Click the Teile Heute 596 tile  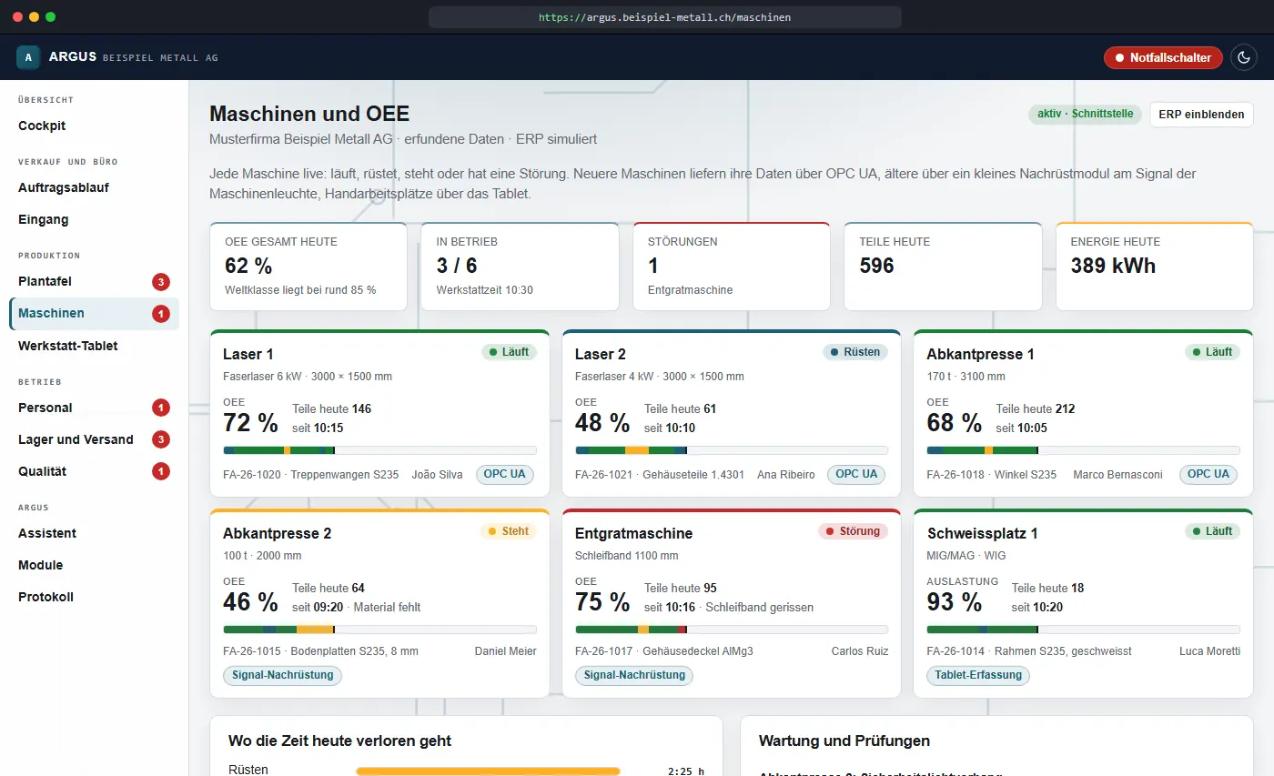pyautogui.click(x=943, y=267)
